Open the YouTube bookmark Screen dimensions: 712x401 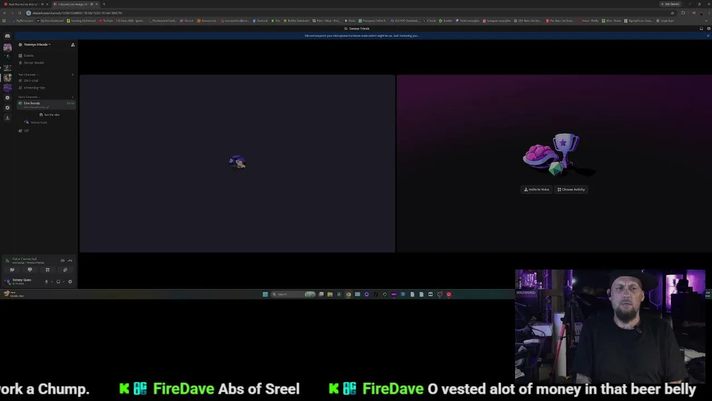click(x=106, y=21)
